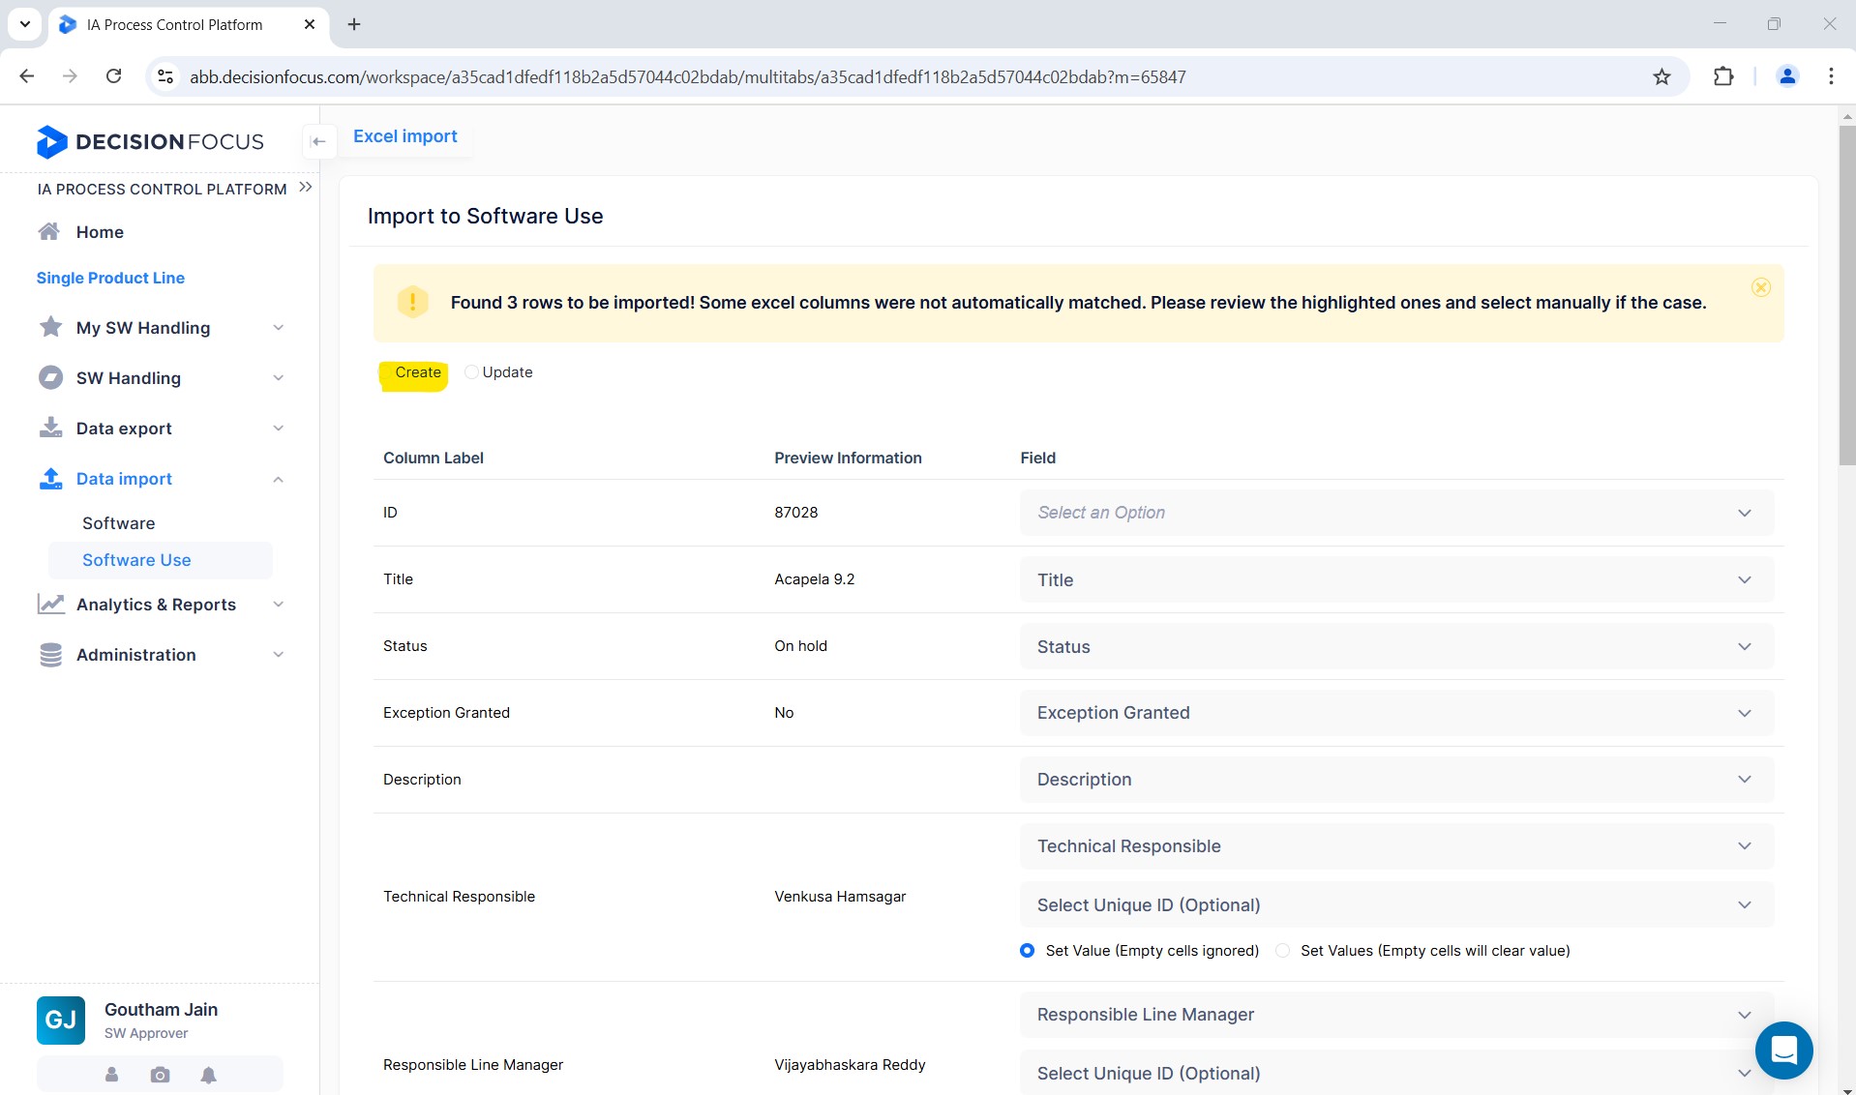Open the Chrome three-dot menu

pyautogui.click(x=1831, y=76)
